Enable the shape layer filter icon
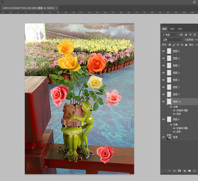 pos(194,35)
